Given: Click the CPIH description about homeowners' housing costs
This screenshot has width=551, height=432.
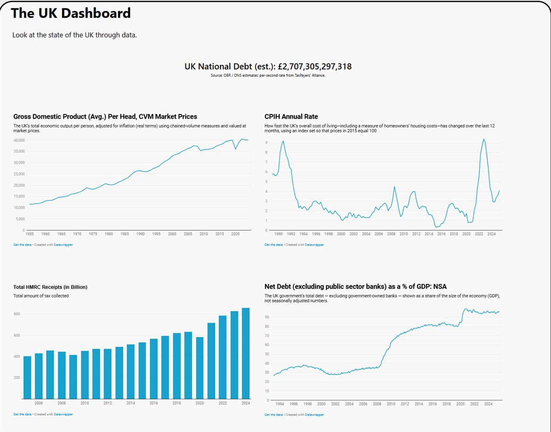Looking at the screenshot, I should 380,128.
